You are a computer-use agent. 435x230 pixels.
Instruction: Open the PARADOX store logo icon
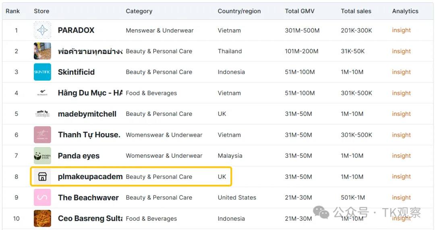pyautogui.click(x=42, y=30)
